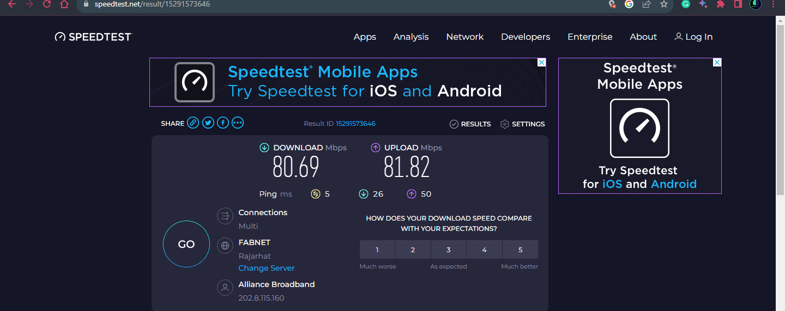Share result on Facebook
The width and height of the screenshot is (785, 311).
point(222,123)
